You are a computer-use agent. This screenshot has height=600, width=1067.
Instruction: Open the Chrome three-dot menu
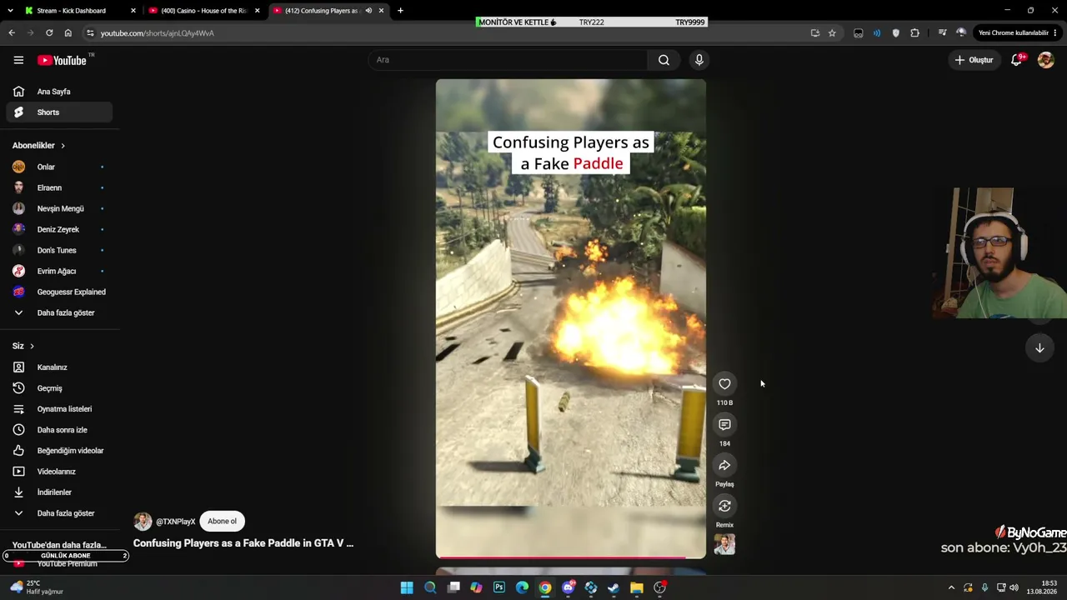pos(1055,32)
